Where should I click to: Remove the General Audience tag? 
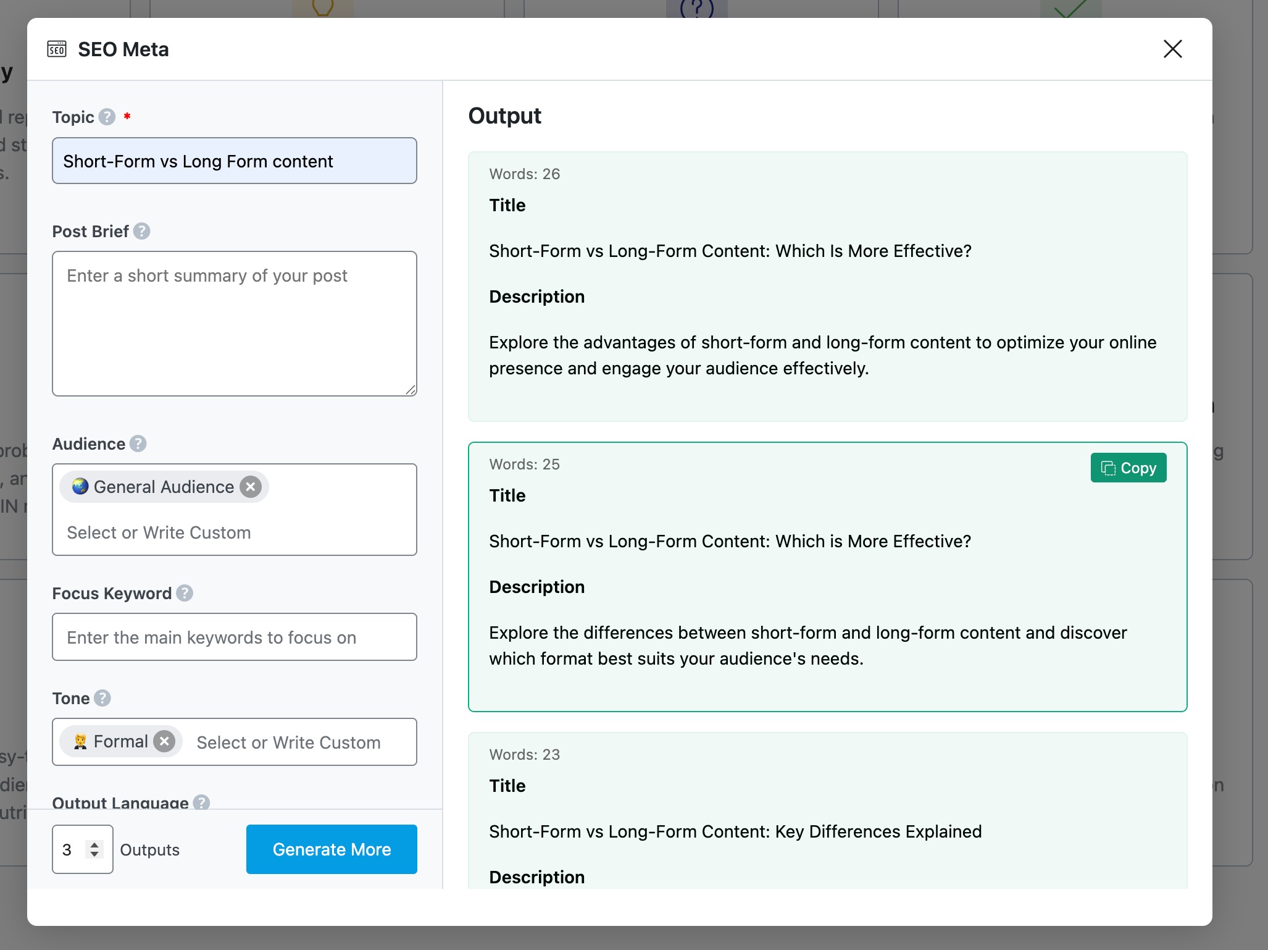point(251,487)
